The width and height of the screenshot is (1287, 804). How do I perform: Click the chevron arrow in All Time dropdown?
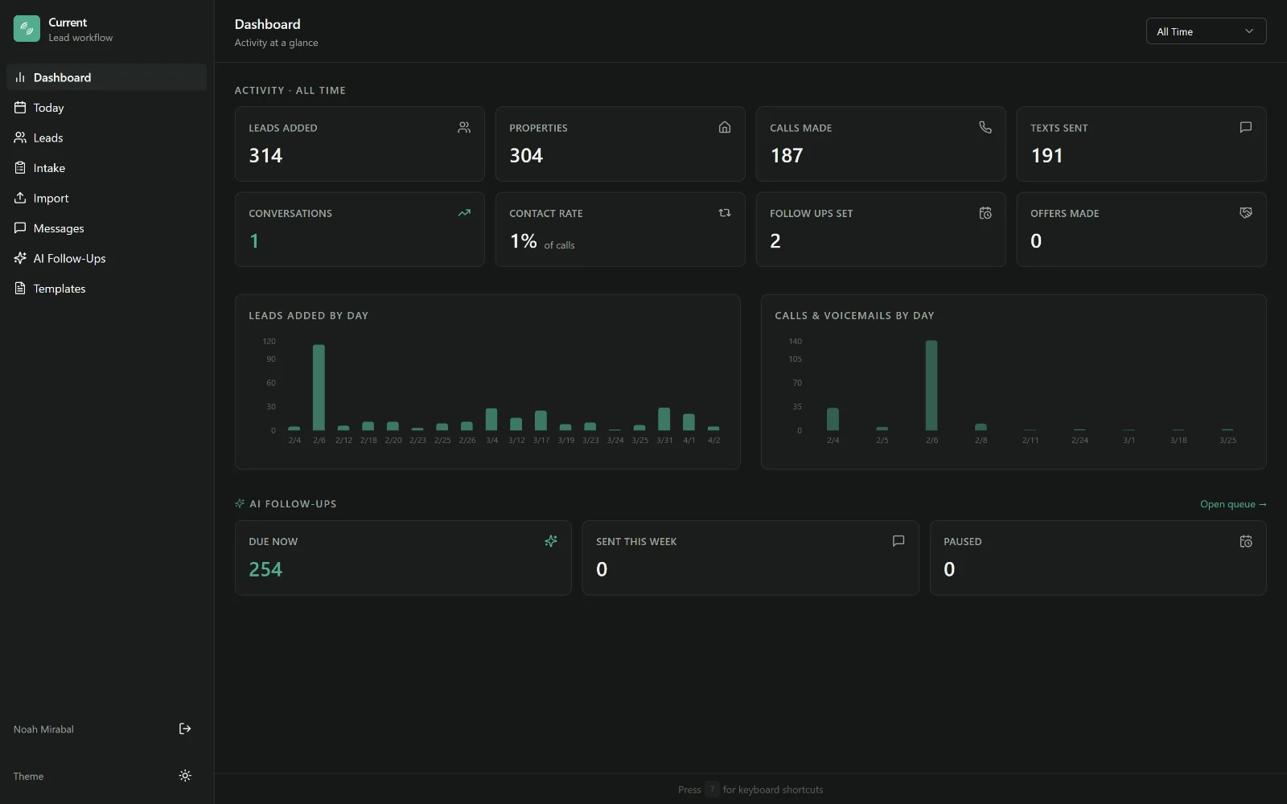coord(1249,31)
